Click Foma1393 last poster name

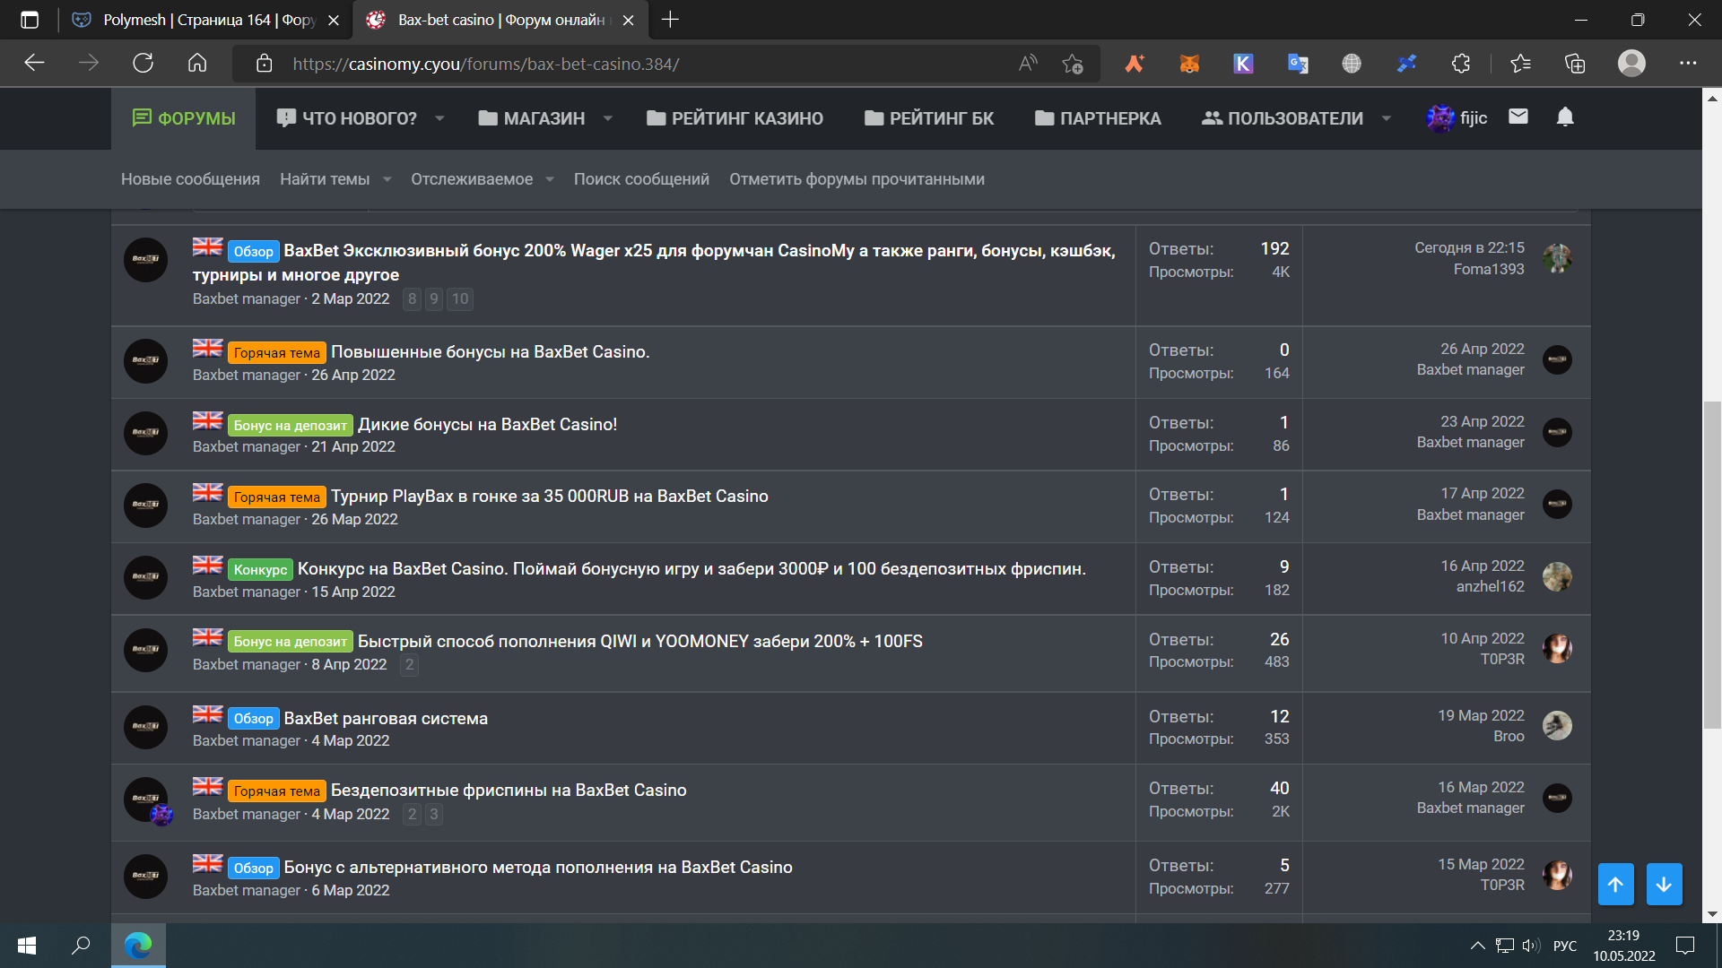point(1488,270)
